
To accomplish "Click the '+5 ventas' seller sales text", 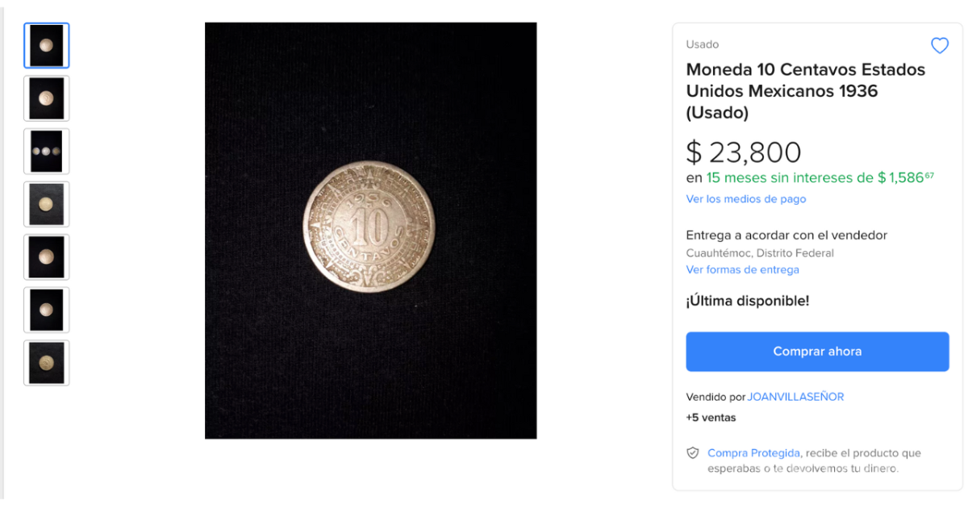I will pyautogui.click(x=711, y=418).
